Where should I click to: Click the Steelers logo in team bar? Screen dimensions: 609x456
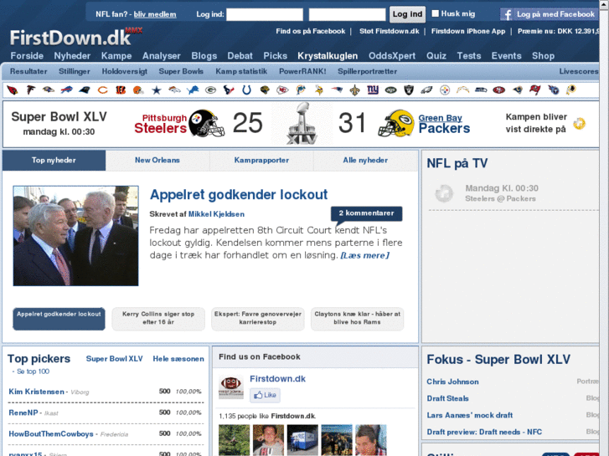(x=445, y=90)
